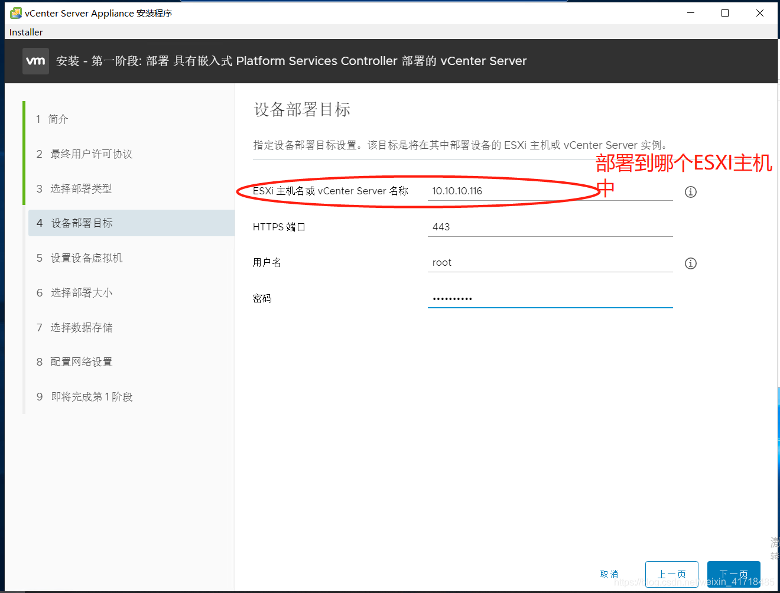Click the 设备部署目标 page heading
Image resolution: width=780 pixels, height=593 pixels.
(302, 109)
